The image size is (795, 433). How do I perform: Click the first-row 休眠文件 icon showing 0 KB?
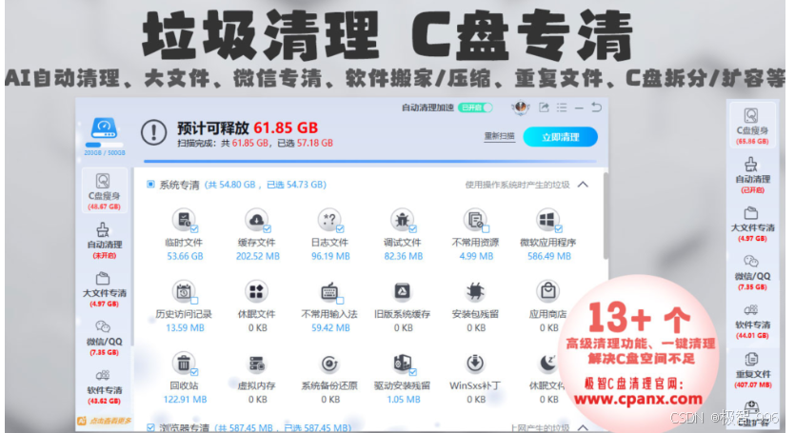256,291
